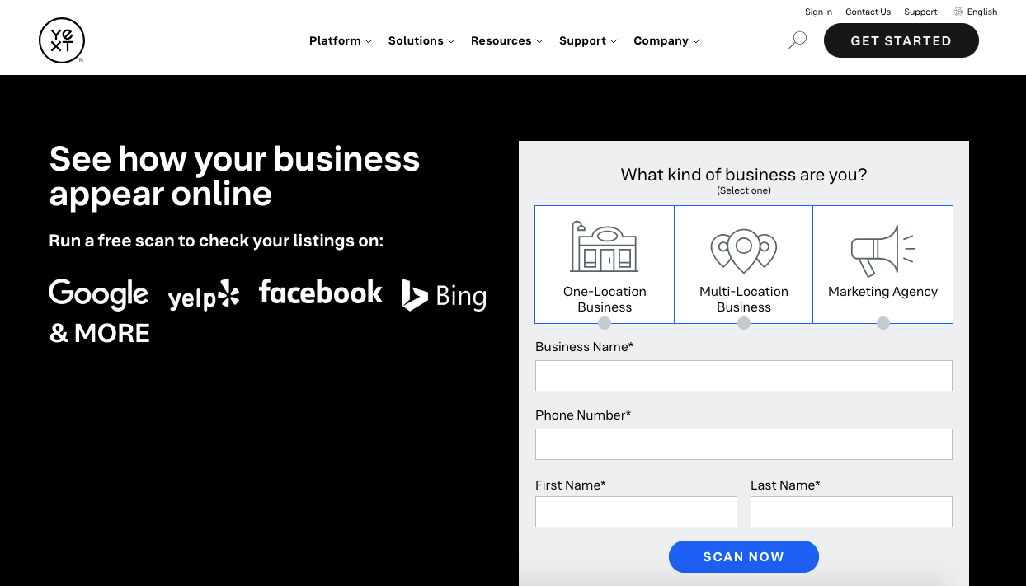Open the Support menu in navigation
This screenshot has height=586, width=1026.
587,40
